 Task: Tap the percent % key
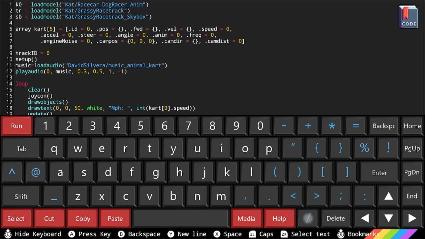click(364, 148)
